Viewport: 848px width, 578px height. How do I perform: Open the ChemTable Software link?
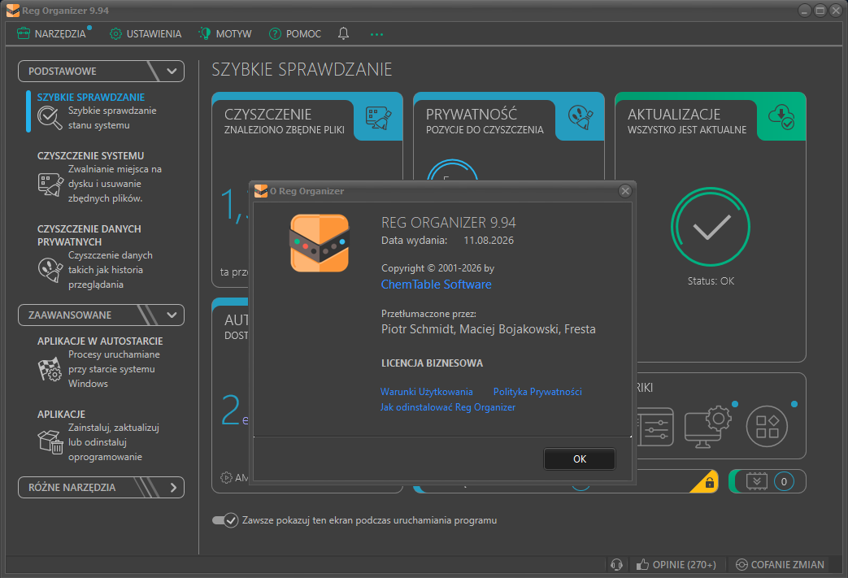point(436,285)
